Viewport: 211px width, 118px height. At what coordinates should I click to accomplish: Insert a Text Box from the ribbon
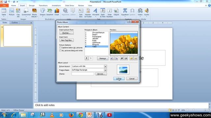click(x=81, y=13)
